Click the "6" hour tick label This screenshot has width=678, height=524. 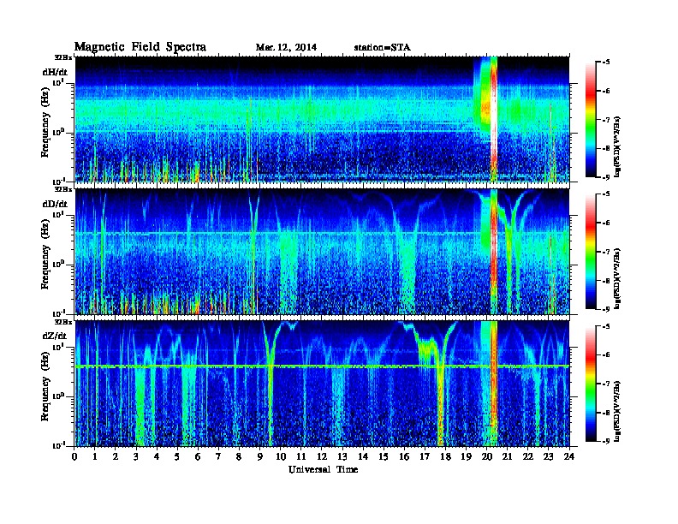(x=198, y=456)
